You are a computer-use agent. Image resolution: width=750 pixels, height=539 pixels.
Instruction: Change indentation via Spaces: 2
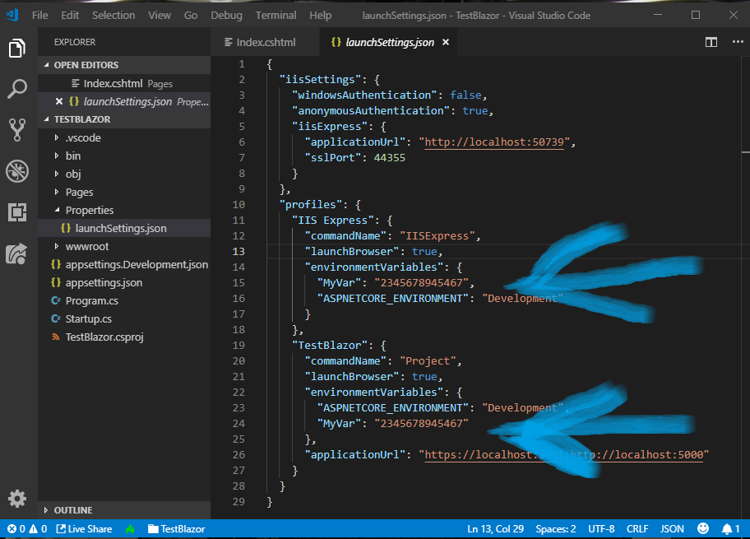(555, 529)
